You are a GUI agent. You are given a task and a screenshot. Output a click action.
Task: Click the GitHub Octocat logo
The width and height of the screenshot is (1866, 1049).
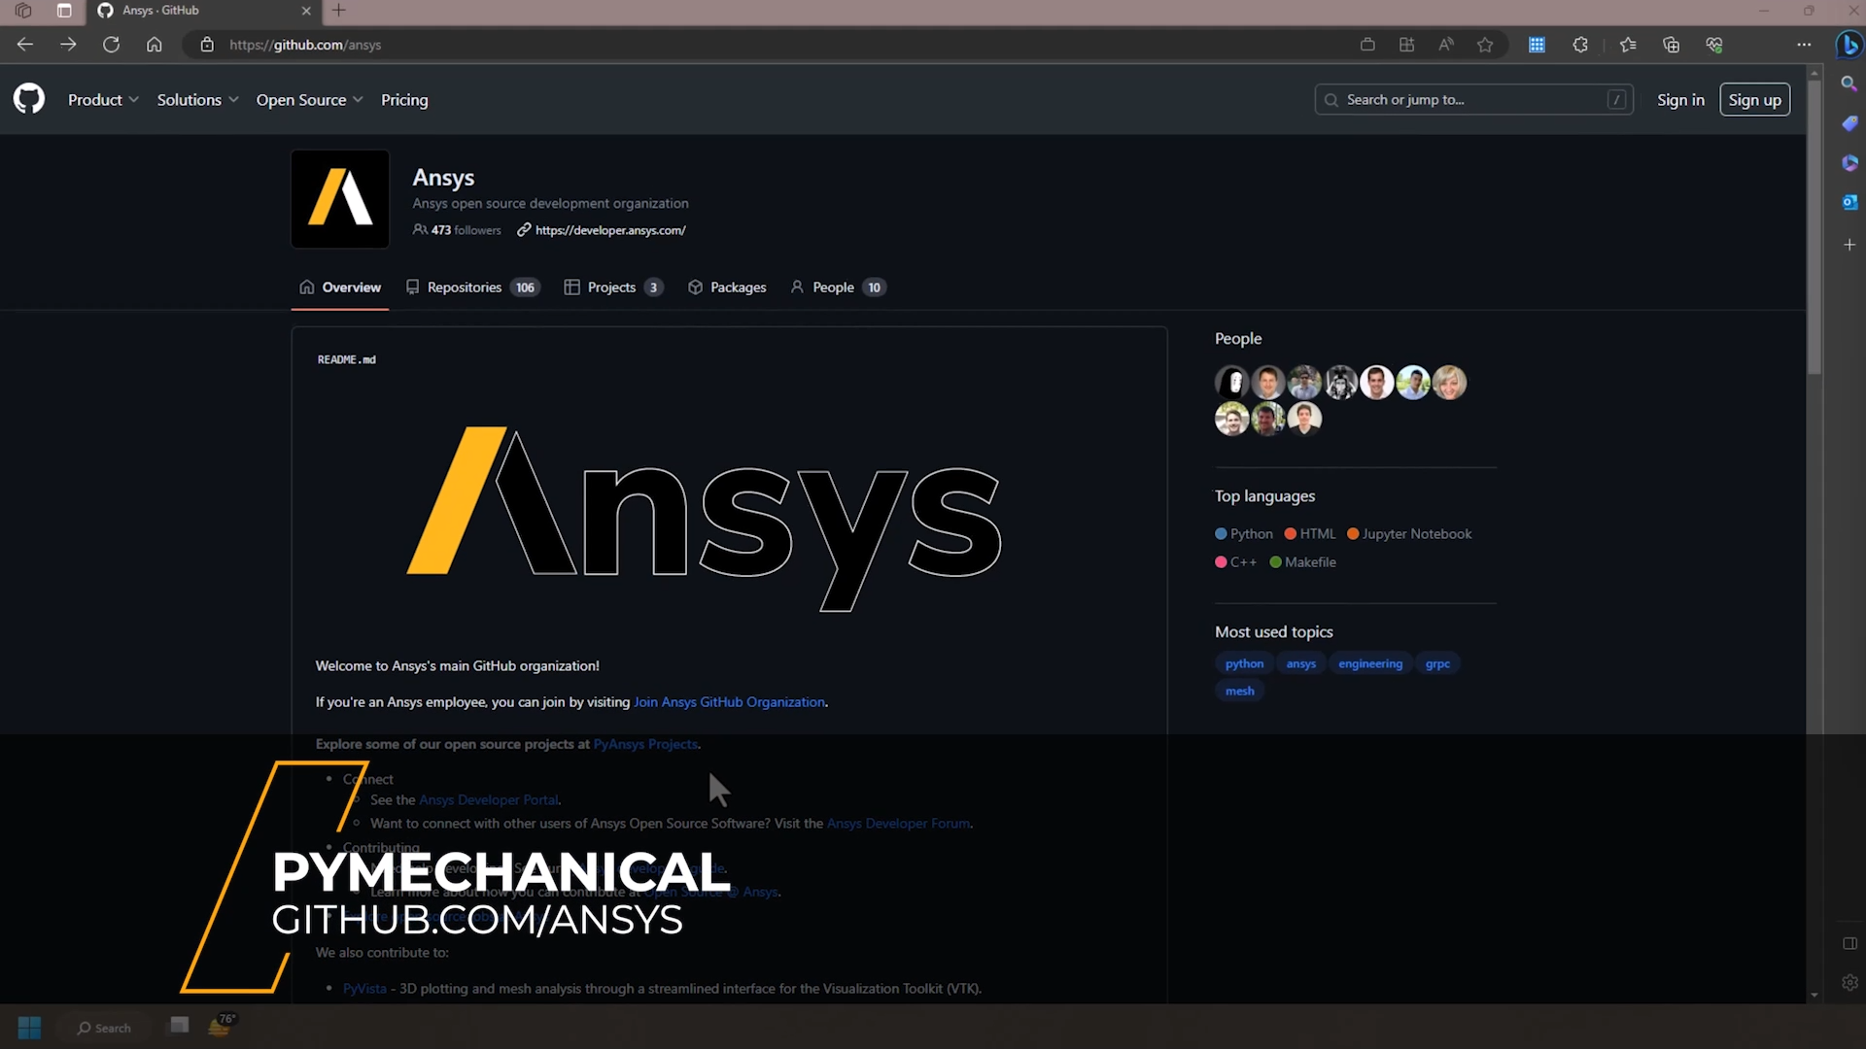point(29,99)
